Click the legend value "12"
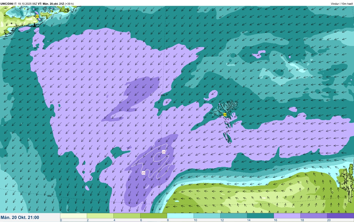The image size is (354, 222). (x=222, y=220)
